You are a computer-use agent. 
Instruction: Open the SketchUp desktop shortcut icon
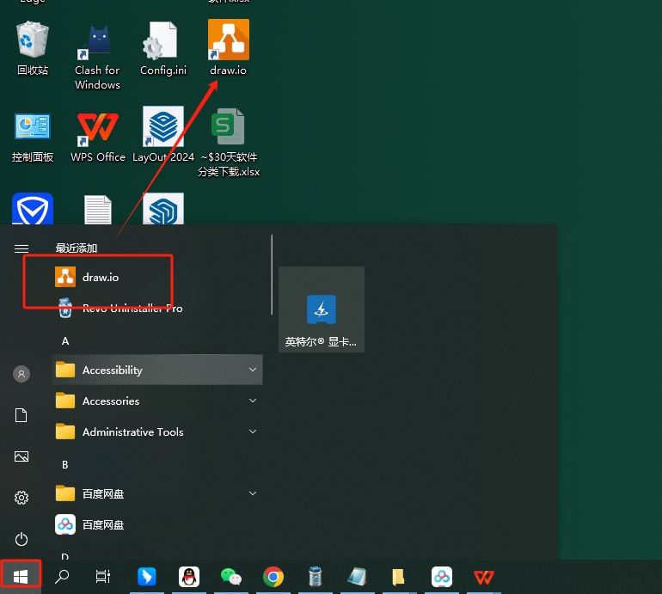pyautogui.click(x=163, y=209)
